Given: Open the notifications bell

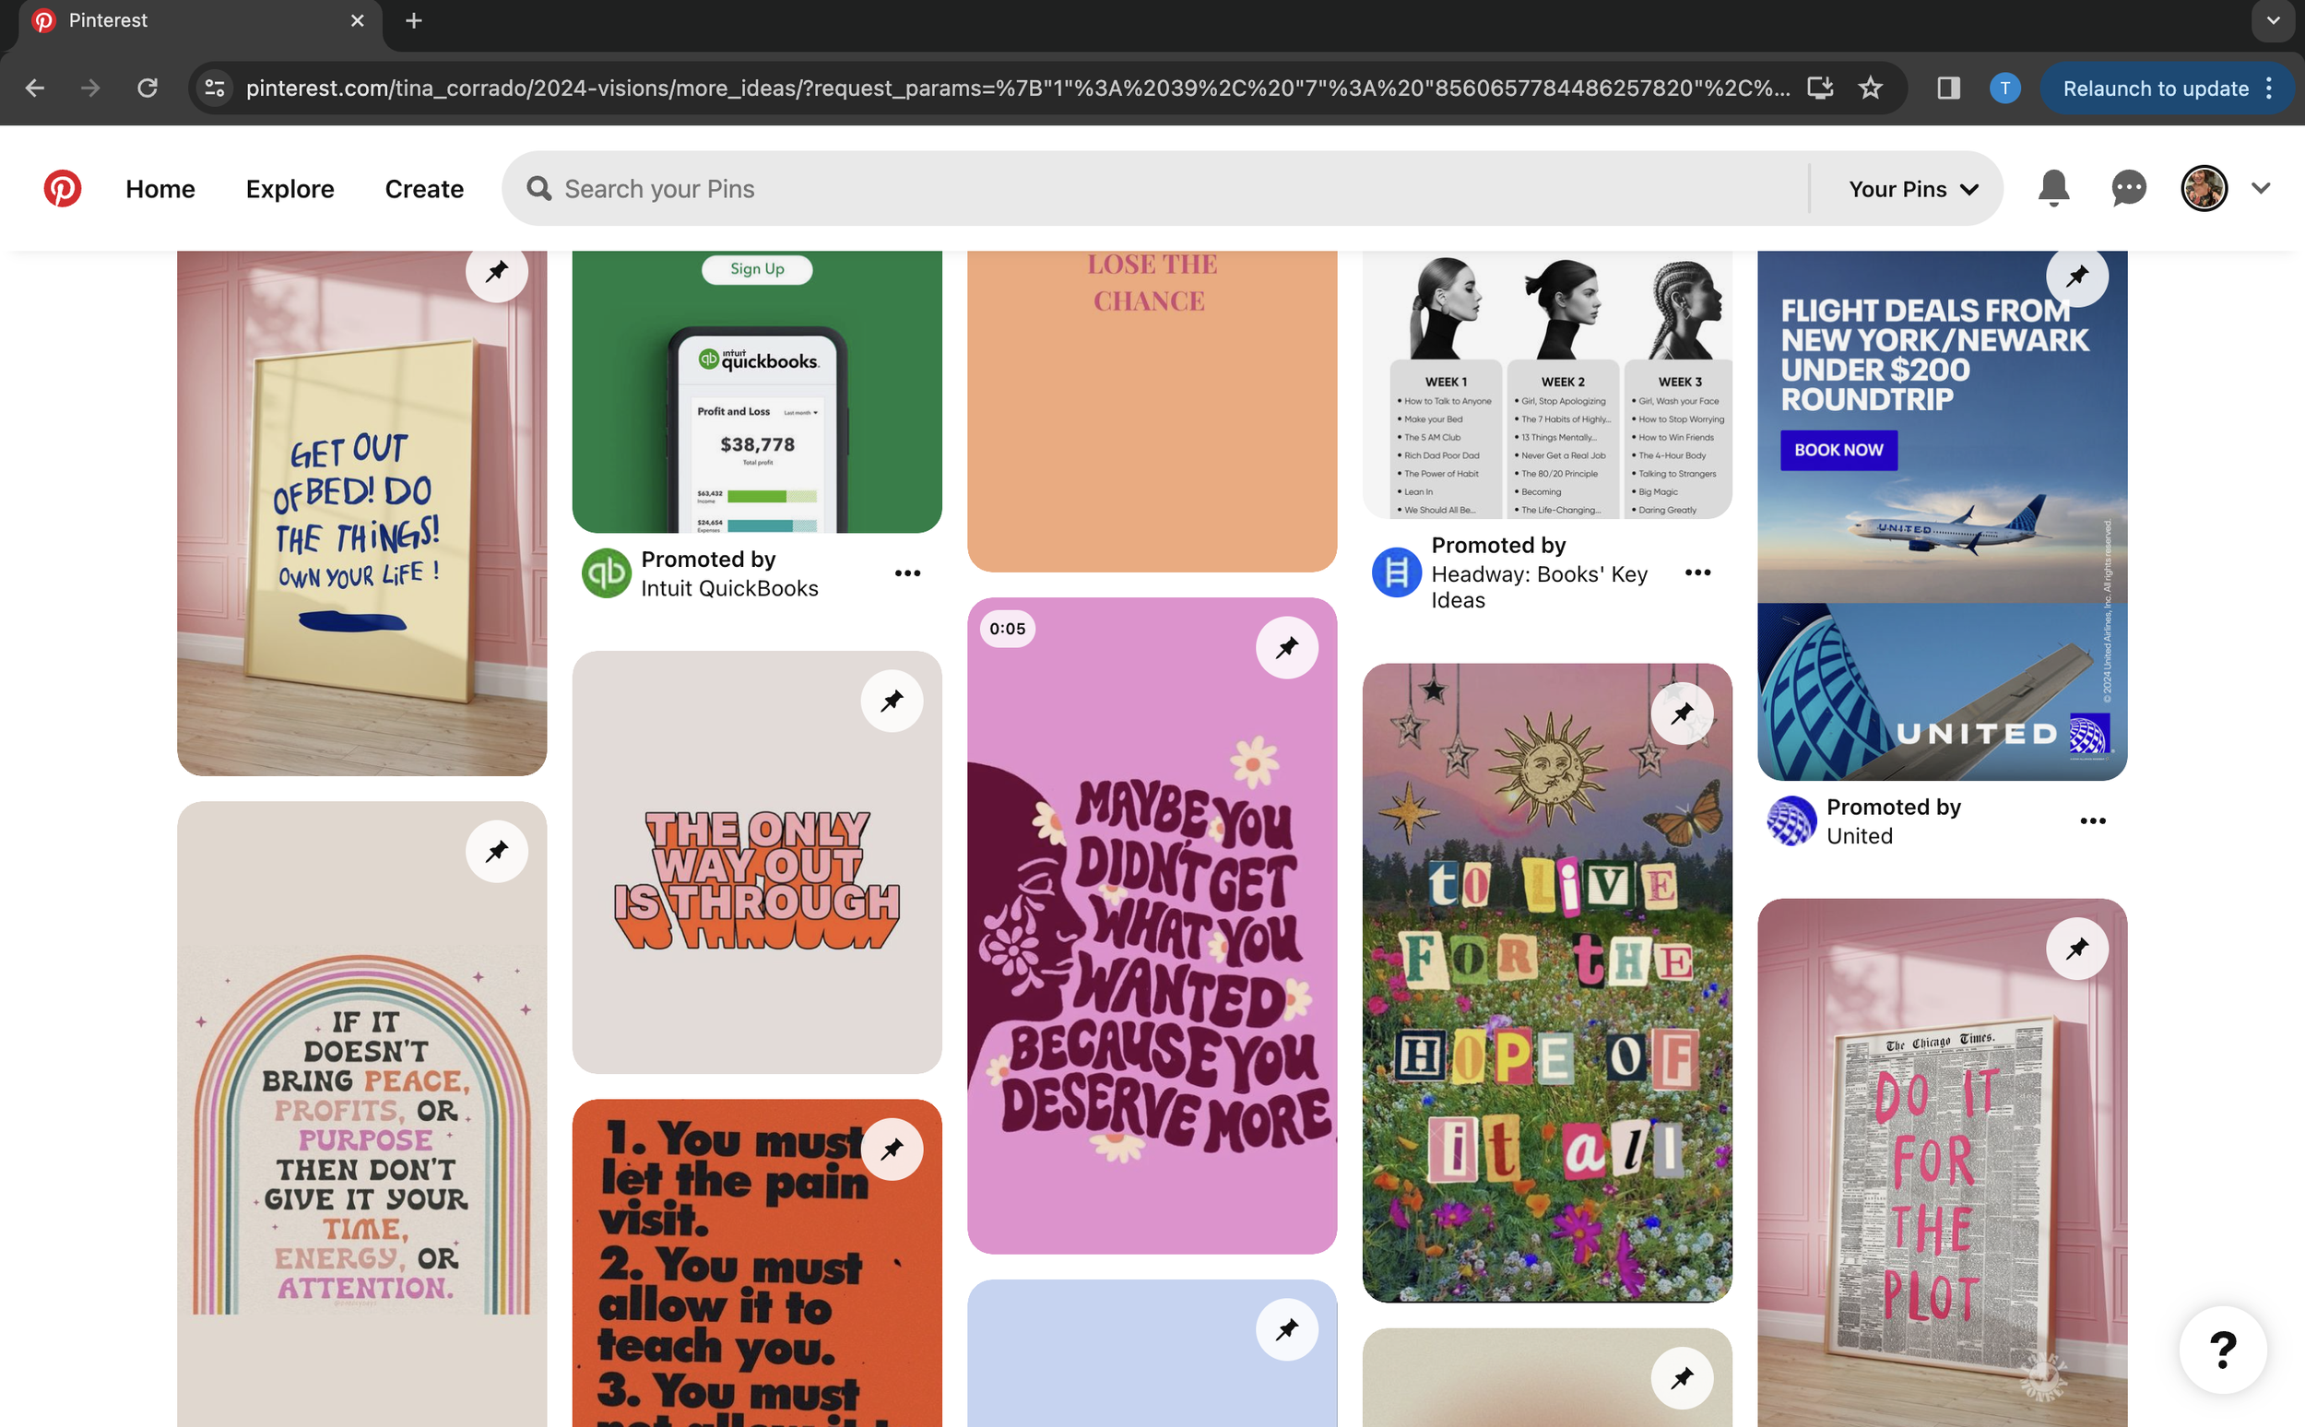Looking at the screenshot, I should point(2053,189).
